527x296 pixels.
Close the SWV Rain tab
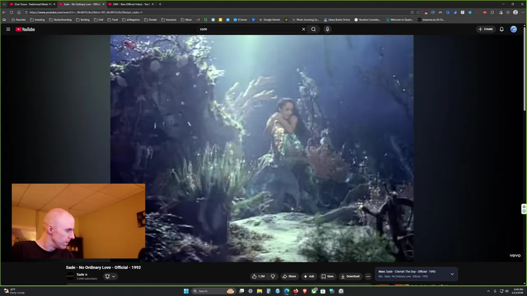click(x=153, y=4)
